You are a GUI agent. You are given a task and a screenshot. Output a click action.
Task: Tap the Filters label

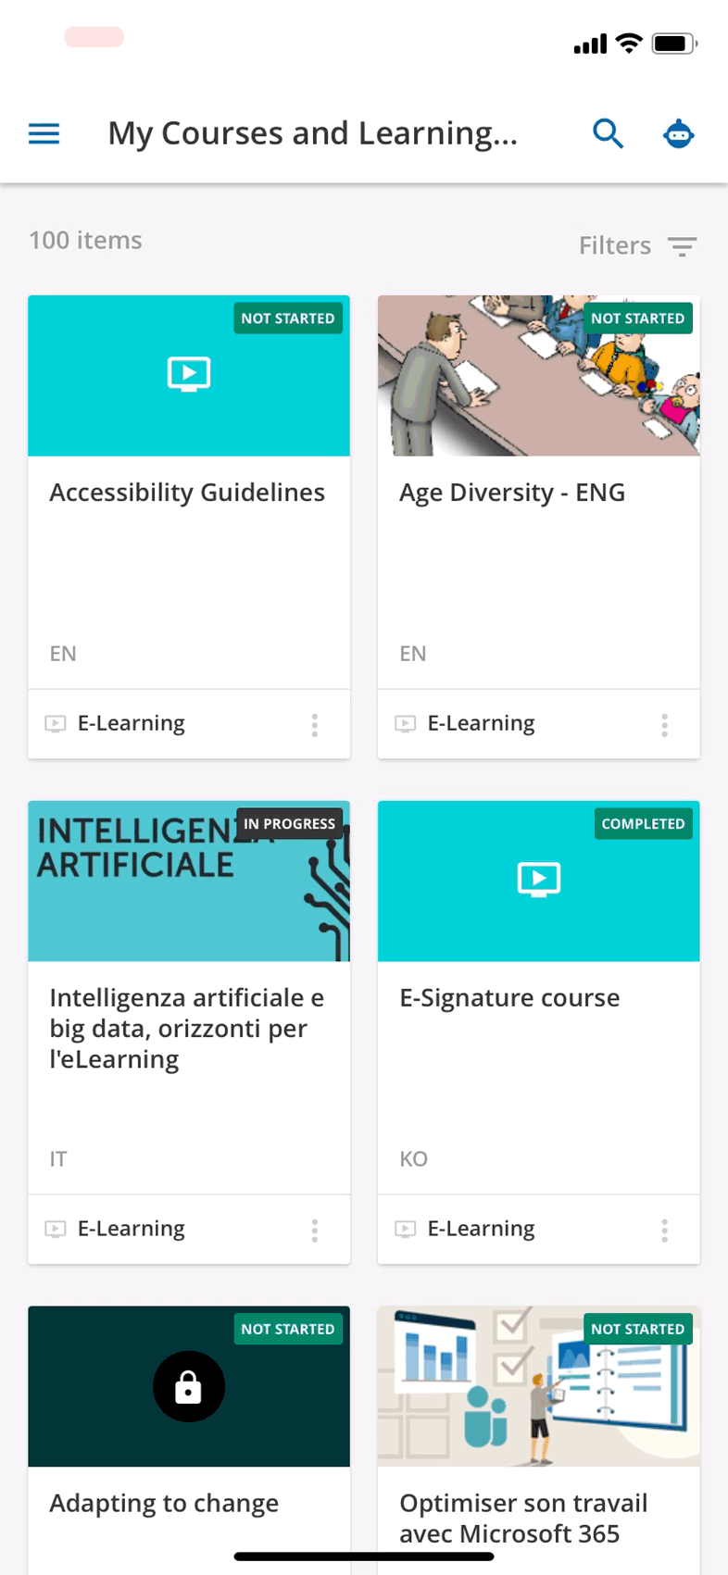pyautogui.click(x=615, y=245)
